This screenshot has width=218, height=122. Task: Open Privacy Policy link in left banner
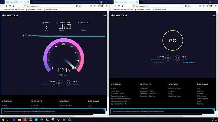click(x=37, y=111)
